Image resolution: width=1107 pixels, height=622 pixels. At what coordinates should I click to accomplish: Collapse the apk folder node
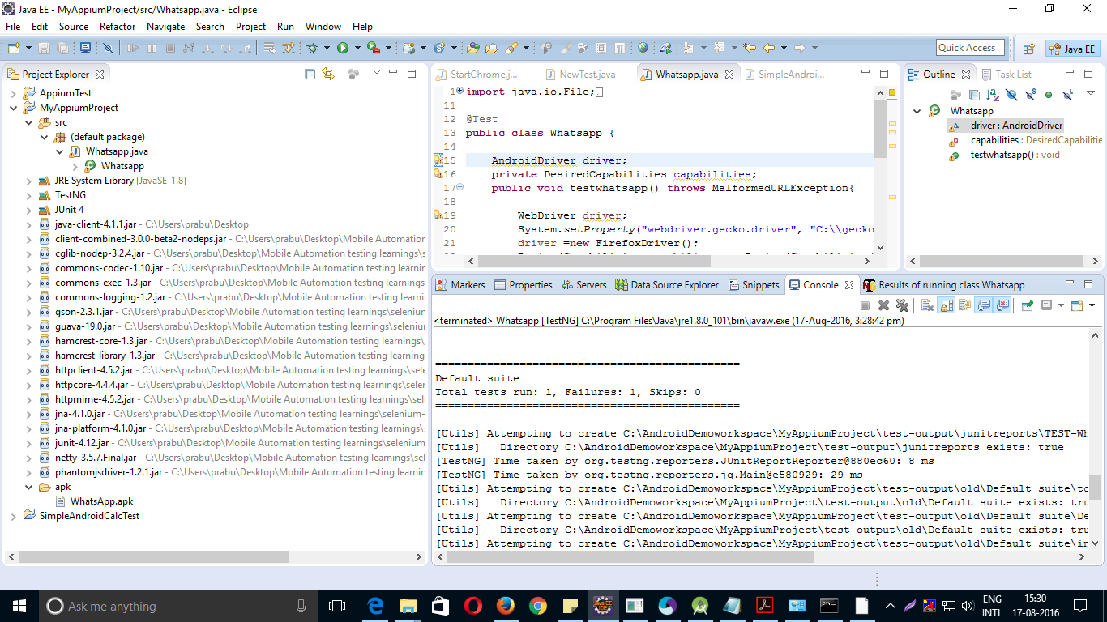point(28,487)
